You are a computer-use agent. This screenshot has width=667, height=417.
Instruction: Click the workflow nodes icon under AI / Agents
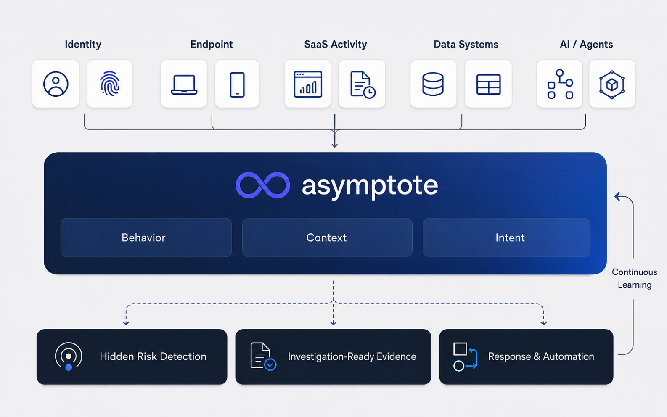(560, 84)
